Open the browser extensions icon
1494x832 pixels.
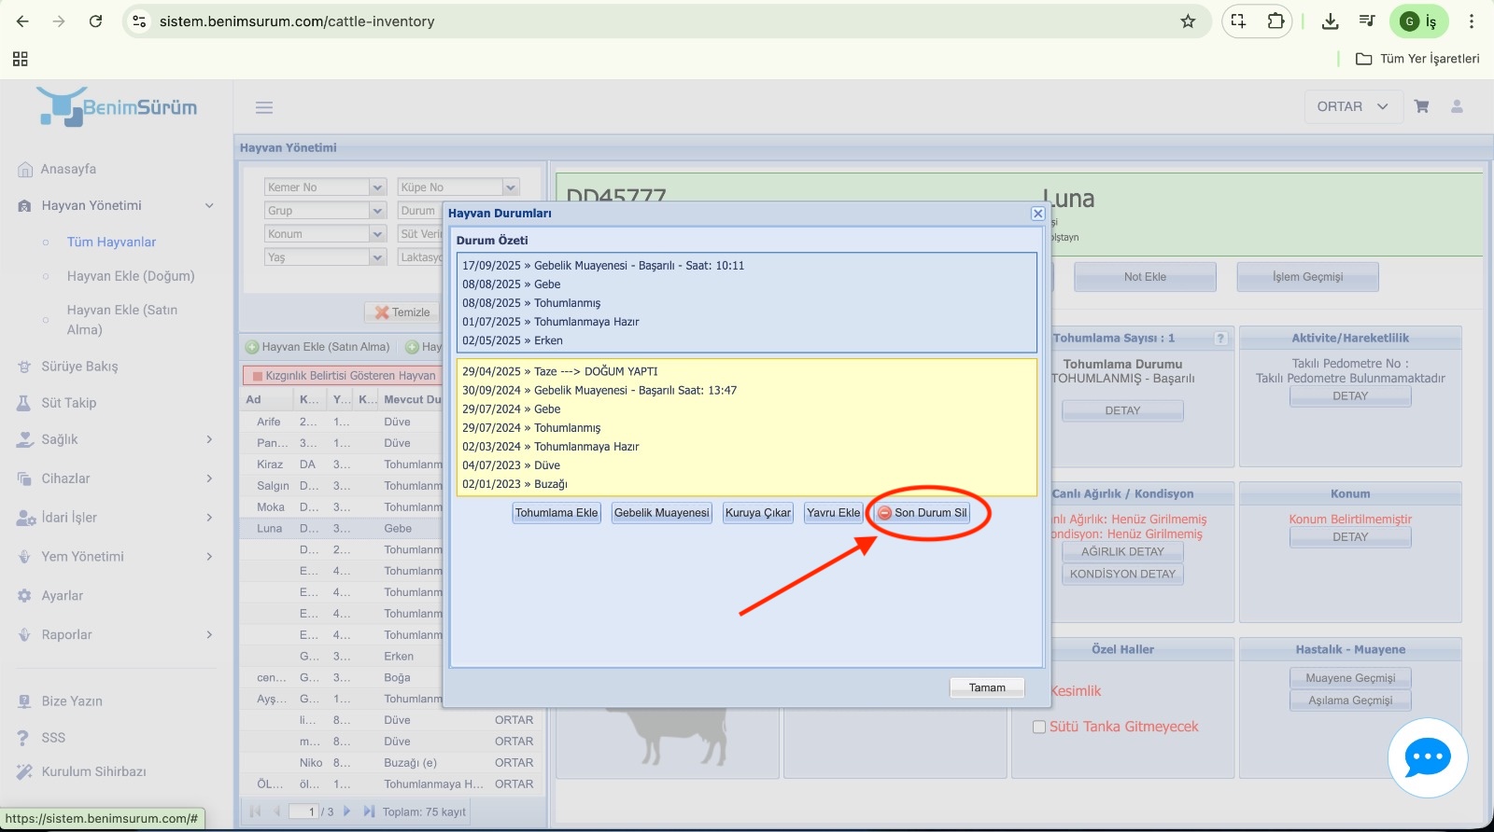1276,21
